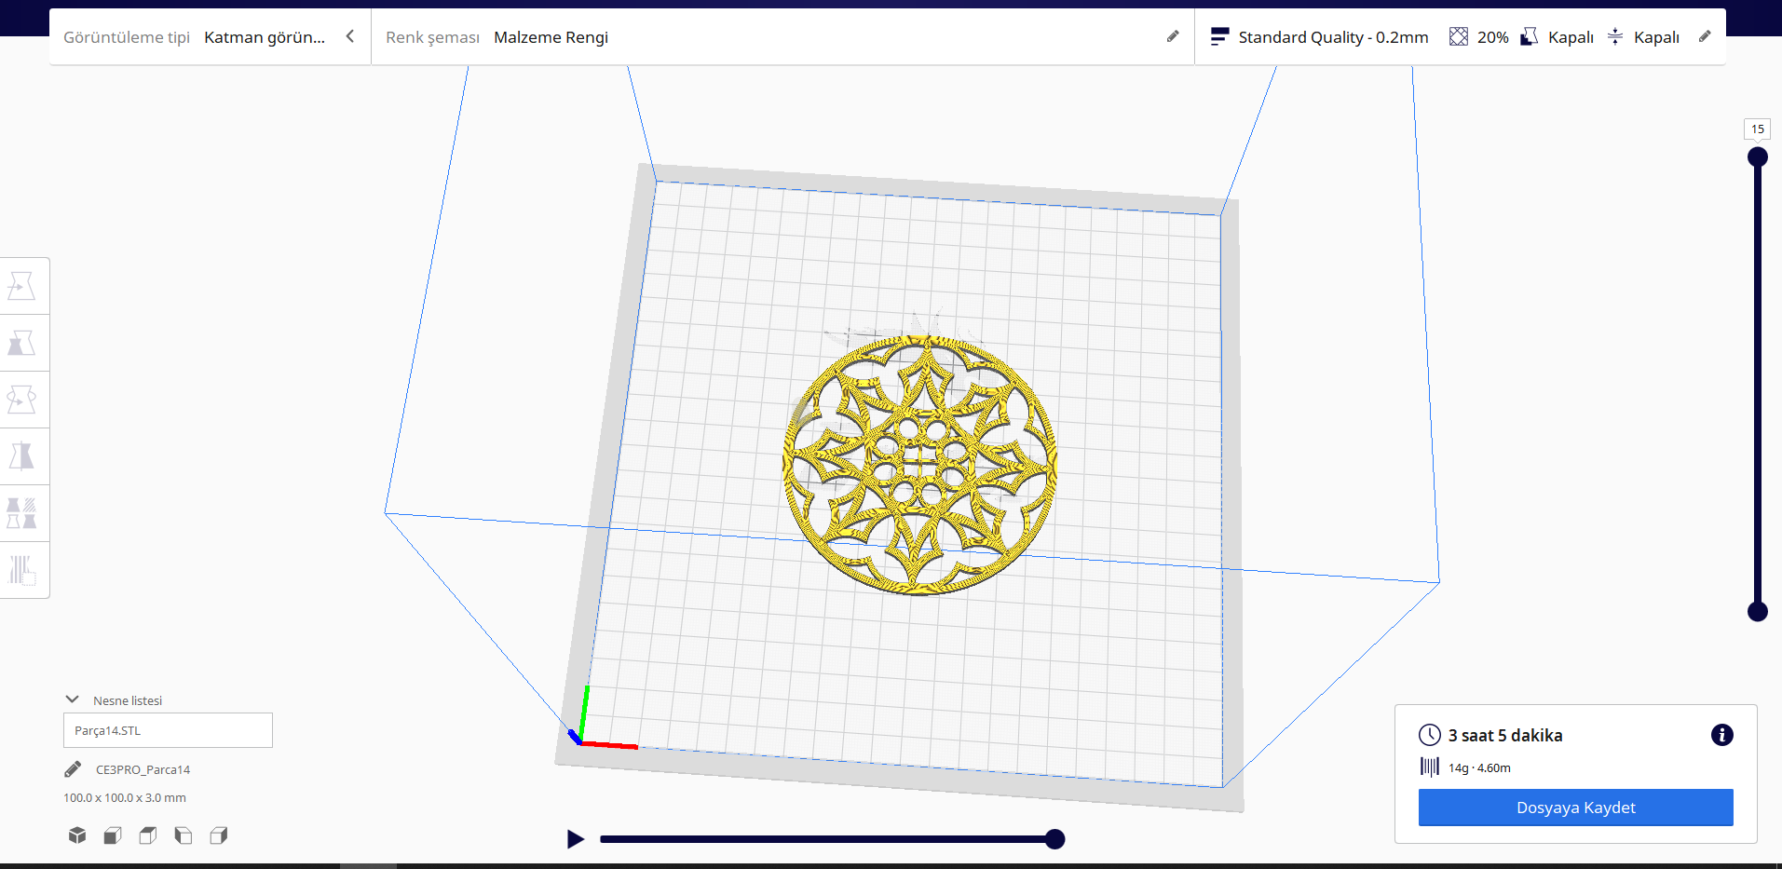The image size is (1782, 869).
Task: Activate the Support Blocker tool
Action: point(24,570)
